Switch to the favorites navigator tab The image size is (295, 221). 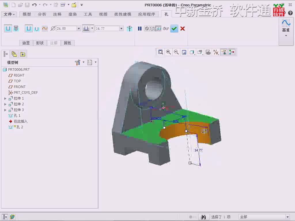22,54
